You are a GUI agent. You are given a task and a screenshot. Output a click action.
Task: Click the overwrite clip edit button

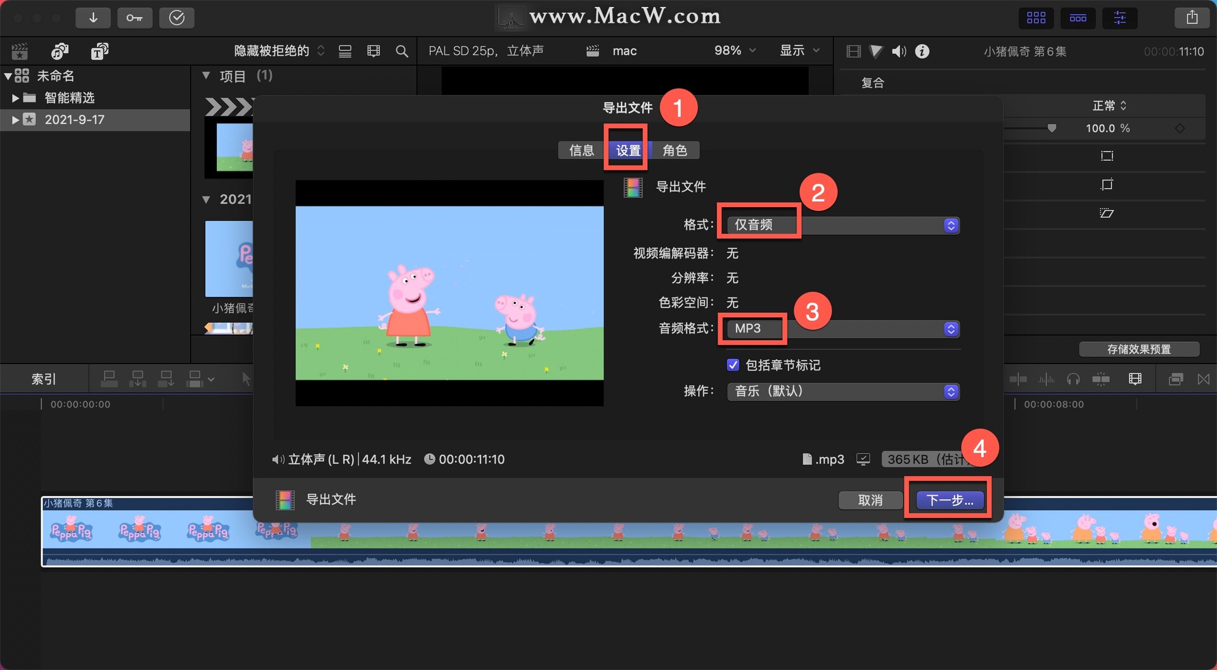point(195,379)
